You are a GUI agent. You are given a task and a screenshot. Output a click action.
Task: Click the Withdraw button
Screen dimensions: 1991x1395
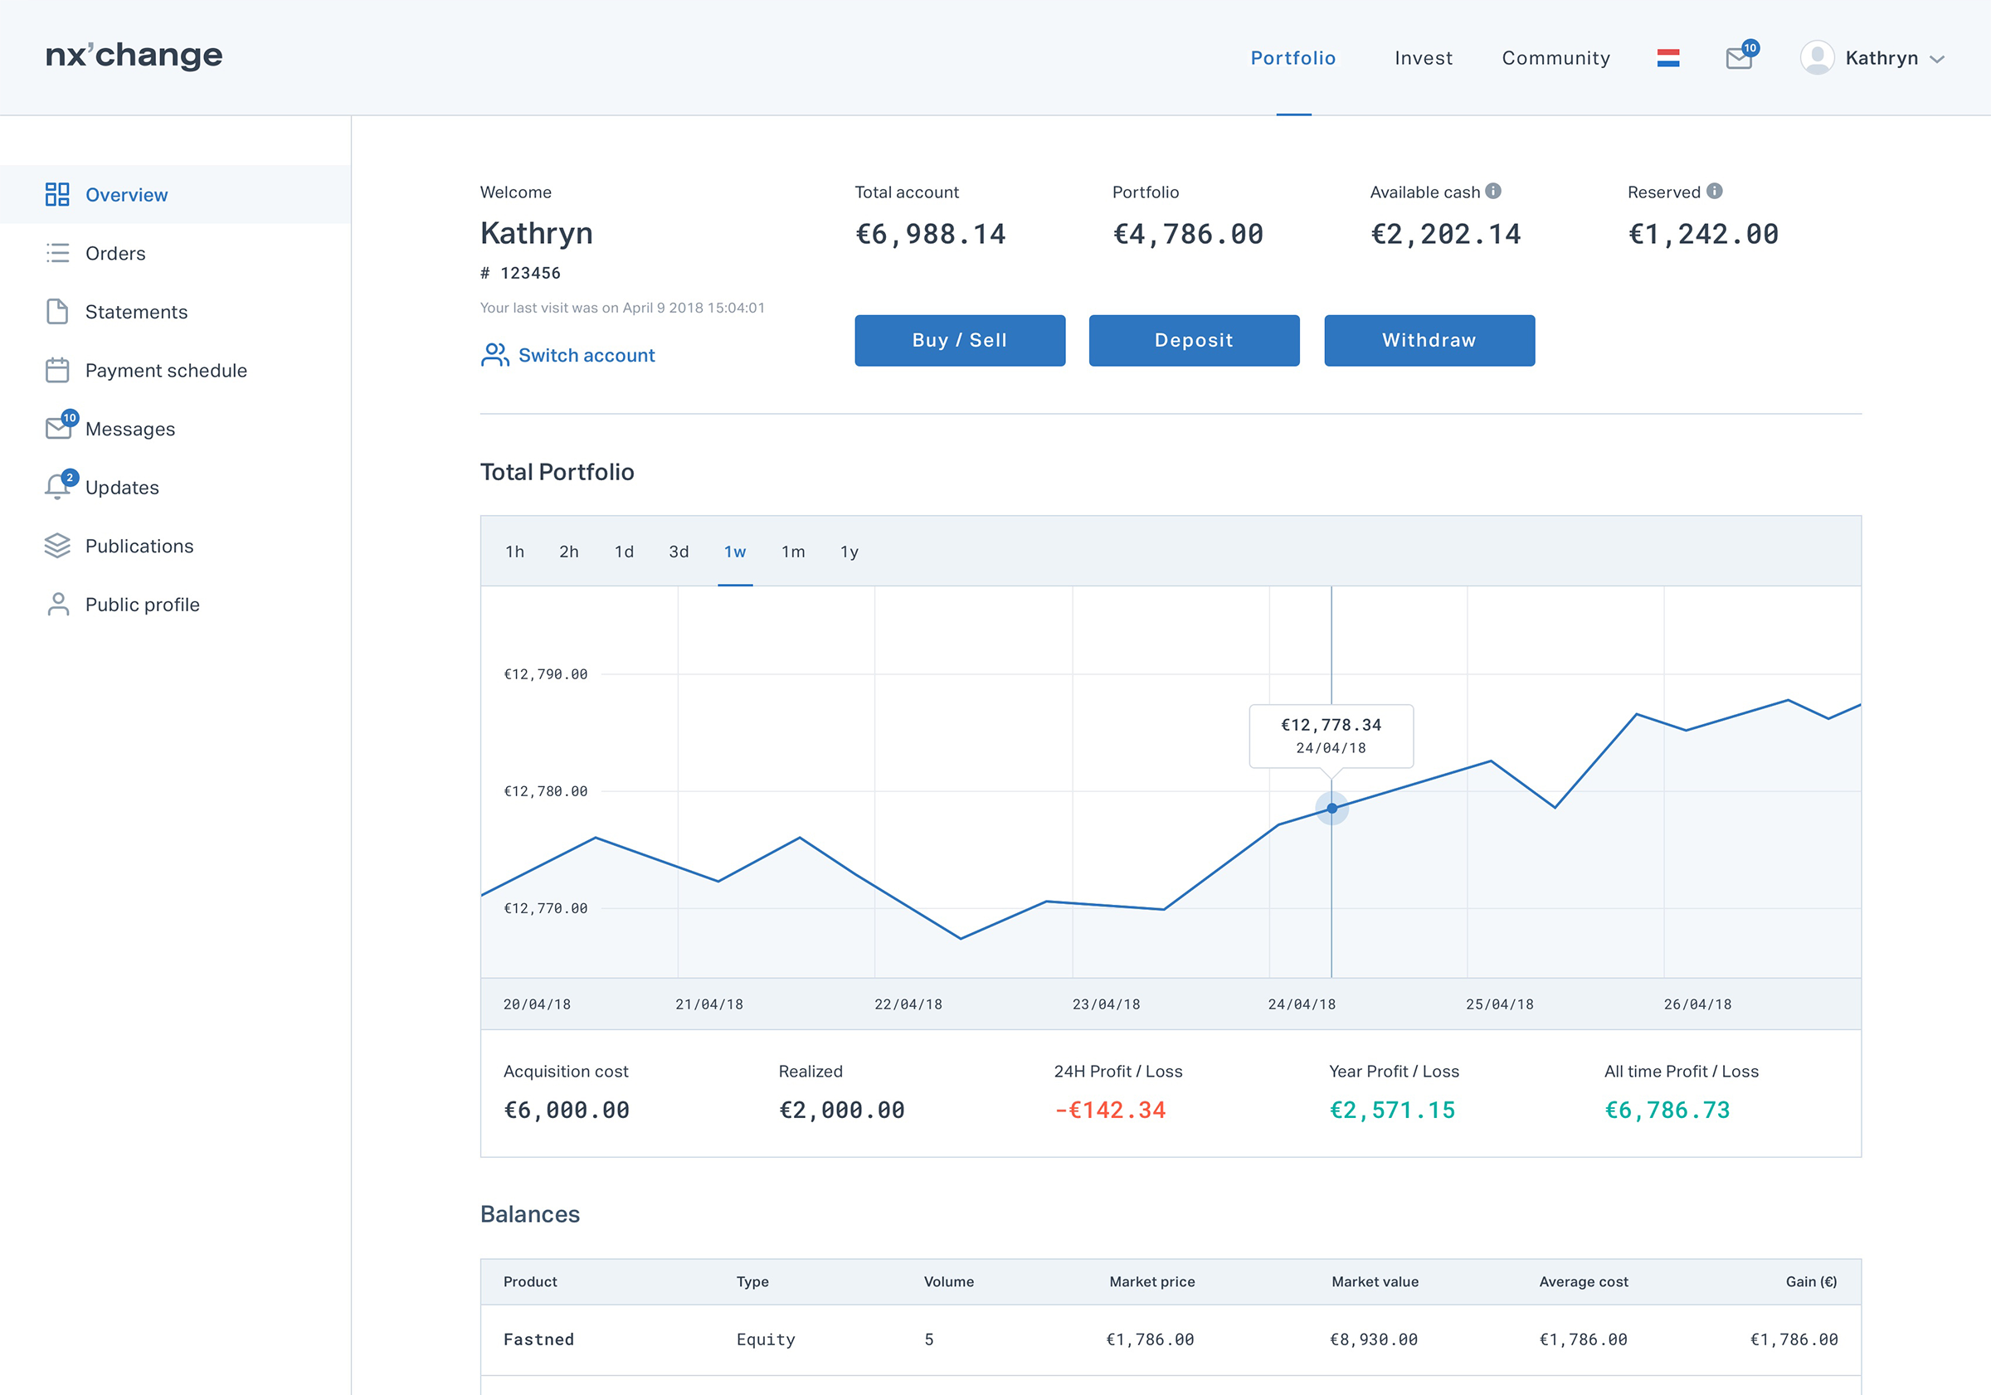pyautogui.click(x=1429, y=340)
